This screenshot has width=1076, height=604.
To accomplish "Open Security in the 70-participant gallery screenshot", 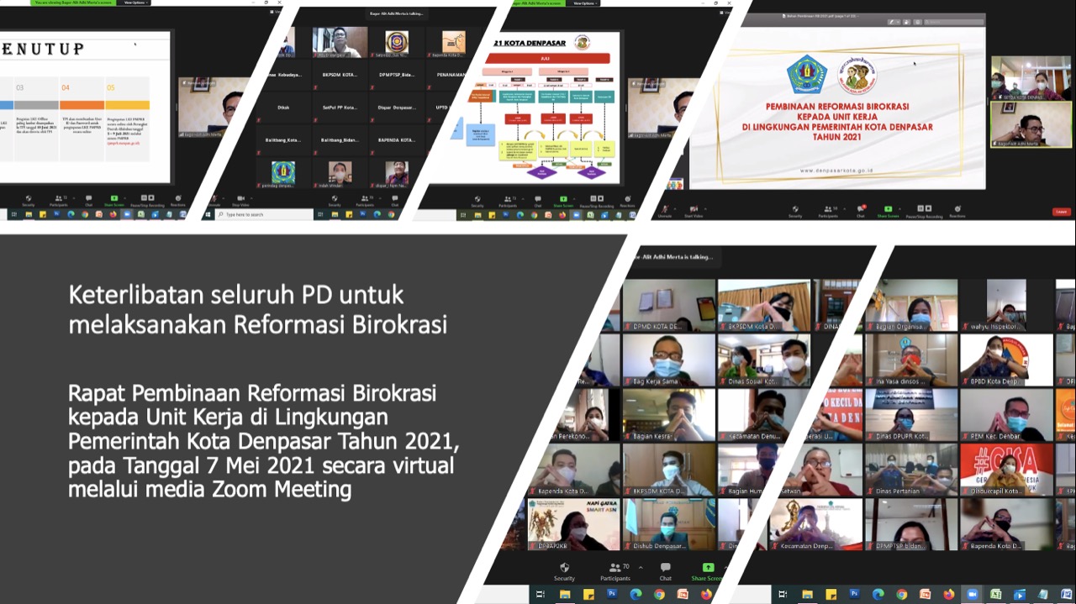I will pos(564,572).
